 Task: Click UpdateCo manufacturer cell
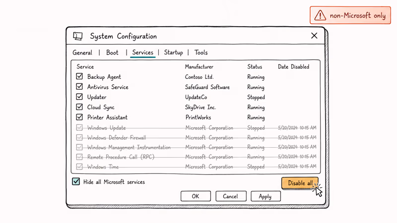[x=196, y=97]
